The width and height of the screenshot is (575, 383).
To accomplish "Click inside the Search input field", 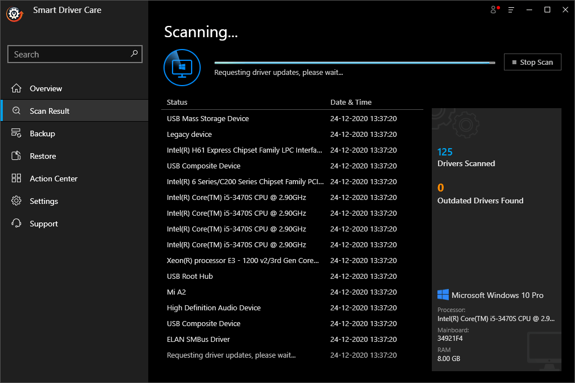I will coord(68,54).
